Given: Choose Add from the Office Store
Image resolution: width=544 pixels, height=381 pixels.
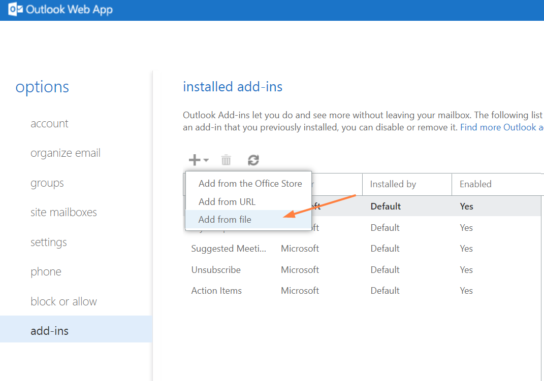Looking at the screenshot, I should 248,184.
